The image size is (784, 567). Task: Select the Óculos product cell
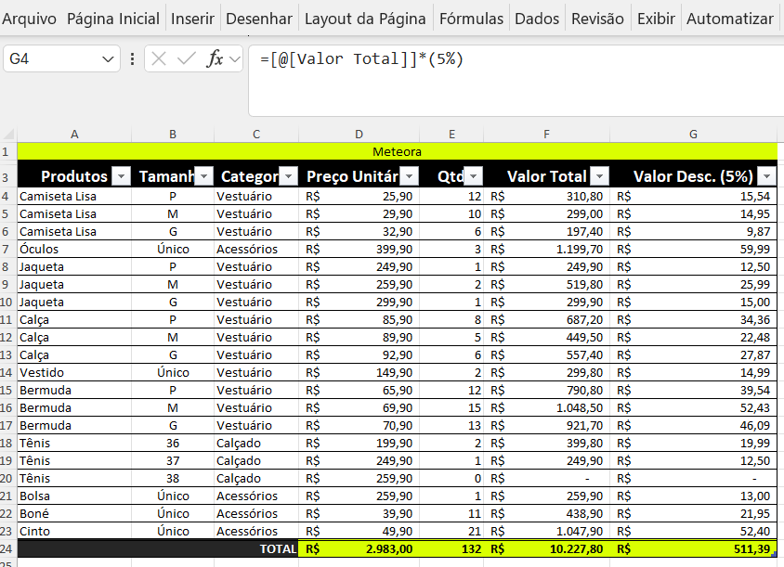(74, 250)
